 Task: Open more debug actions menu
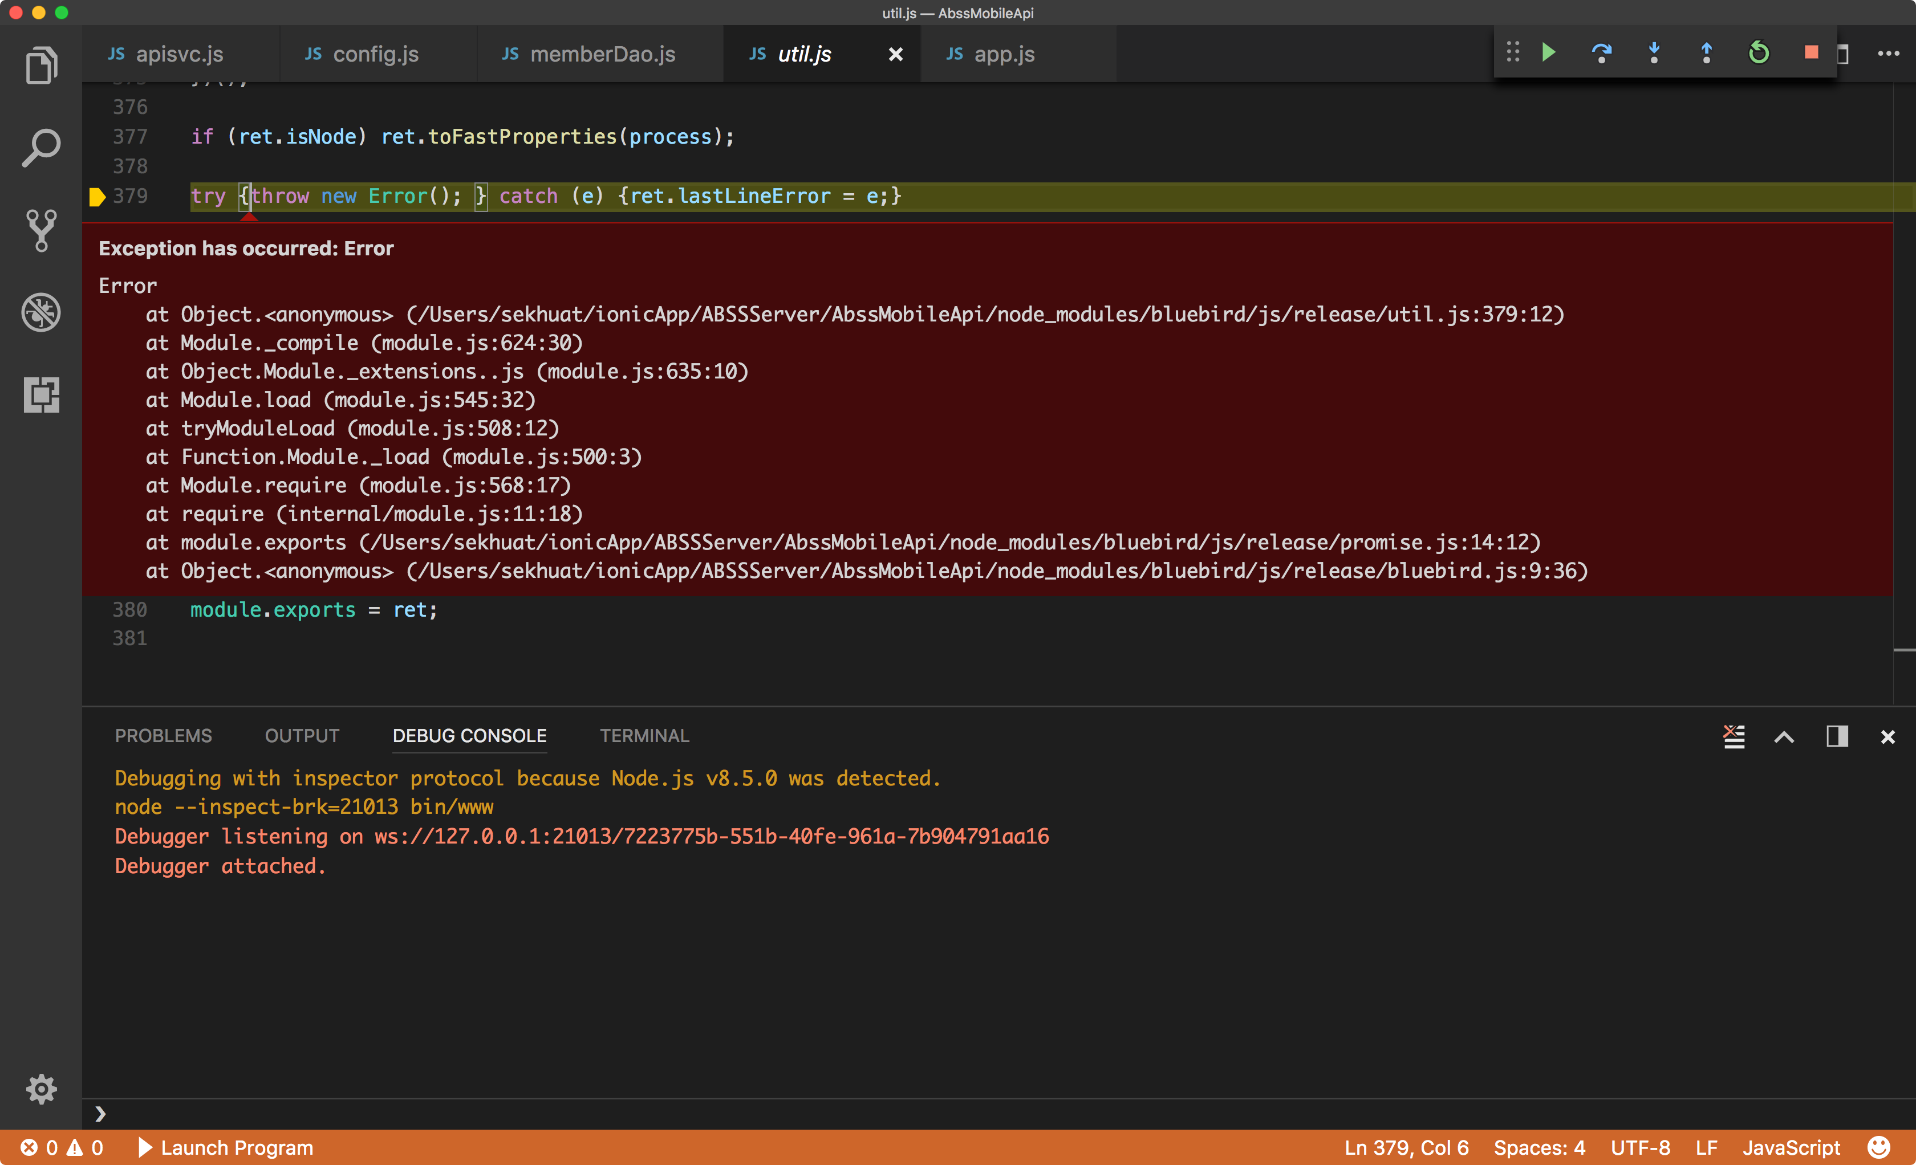tap(1889, 53)
